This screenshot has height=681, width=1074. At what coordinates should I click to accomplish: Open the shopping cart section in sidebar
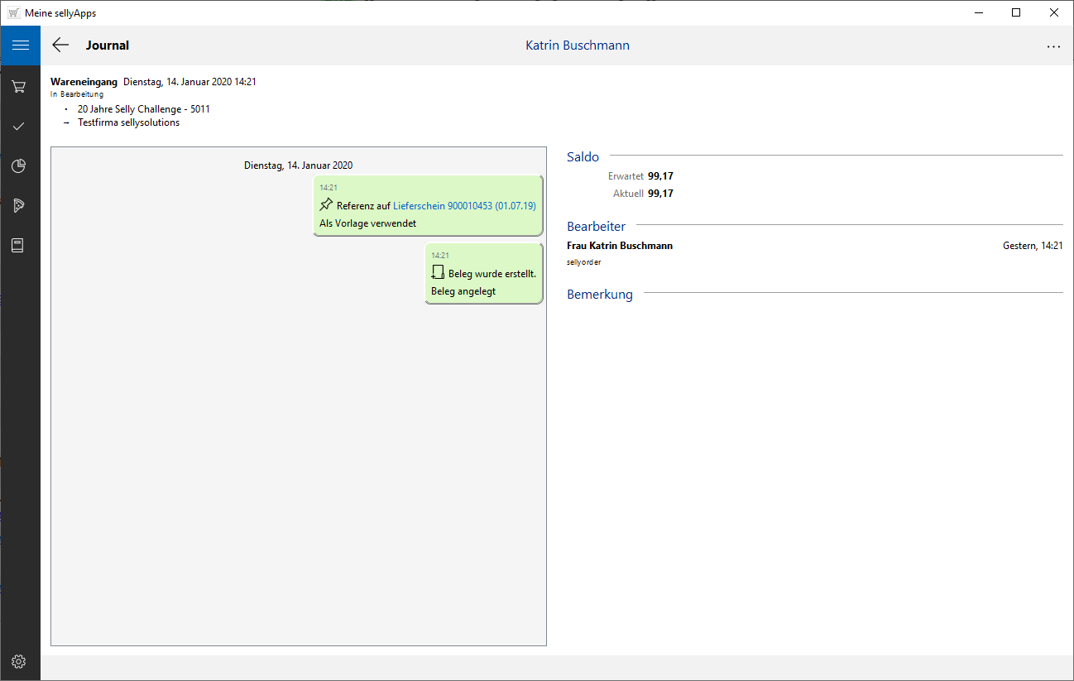coord(19,86)
